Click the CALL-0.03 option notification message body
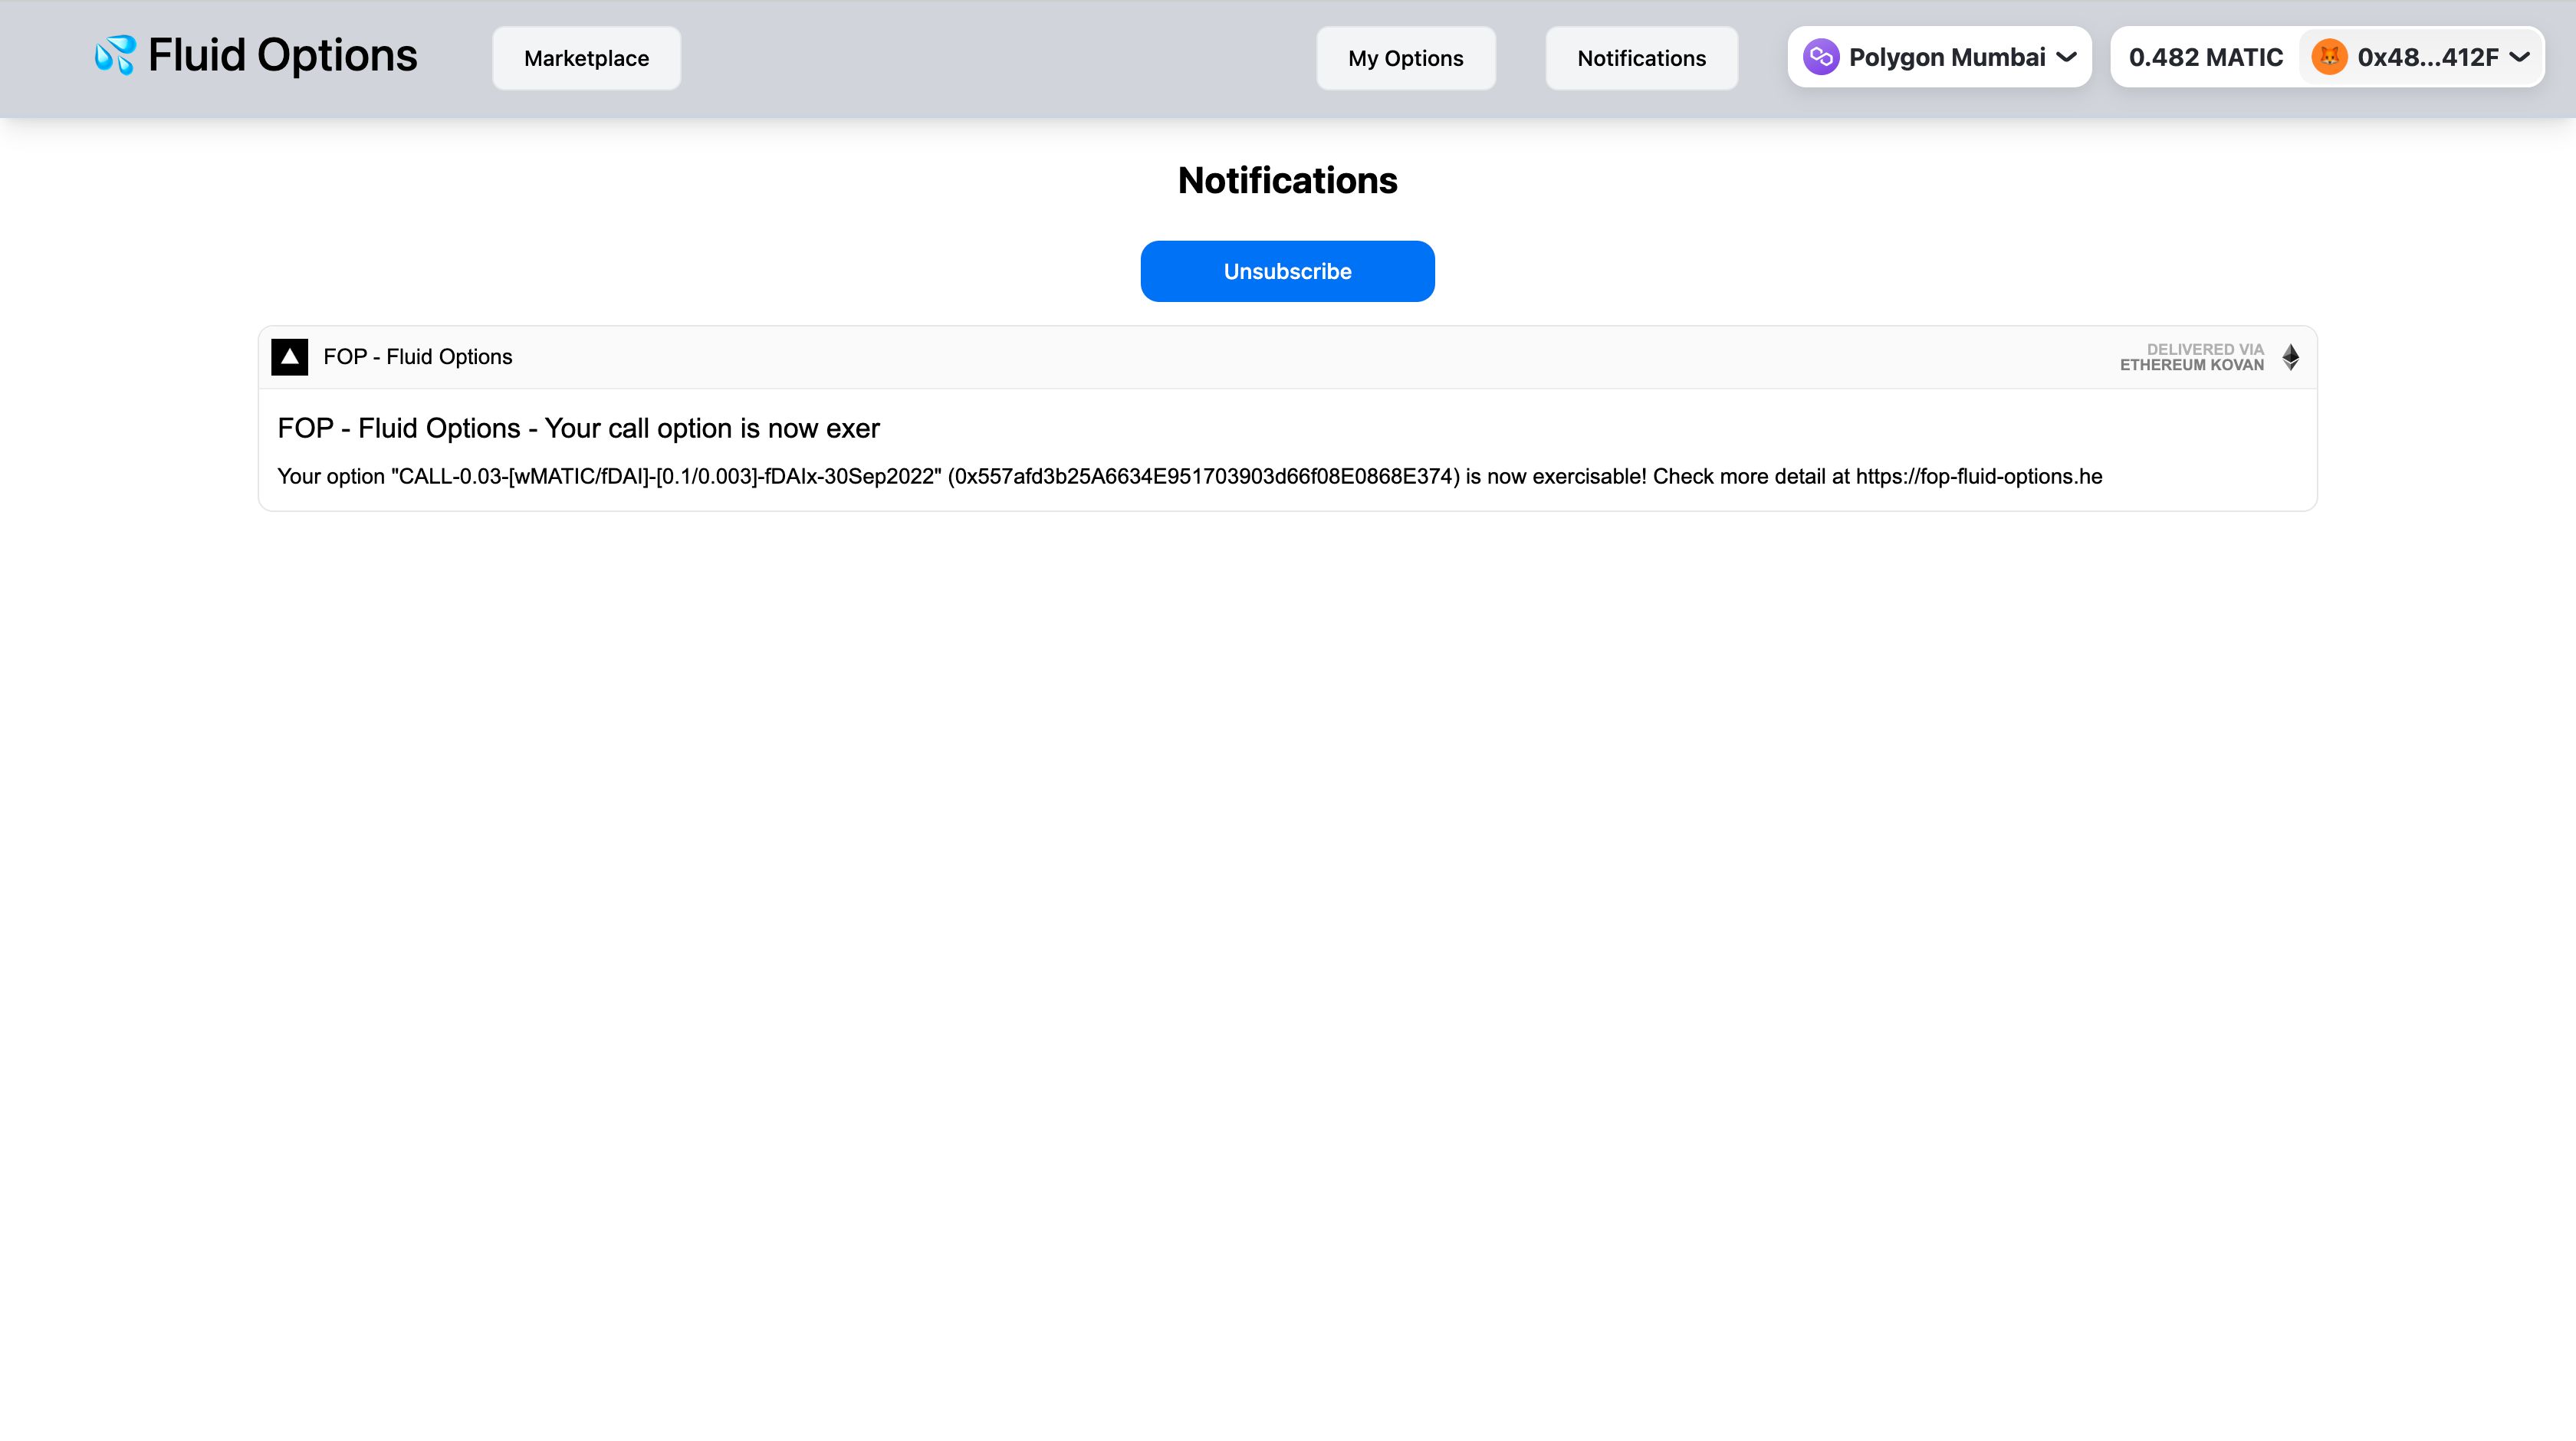Image resolution: width=2576 pixels, height=1441 pixels. pos(1190,476)
